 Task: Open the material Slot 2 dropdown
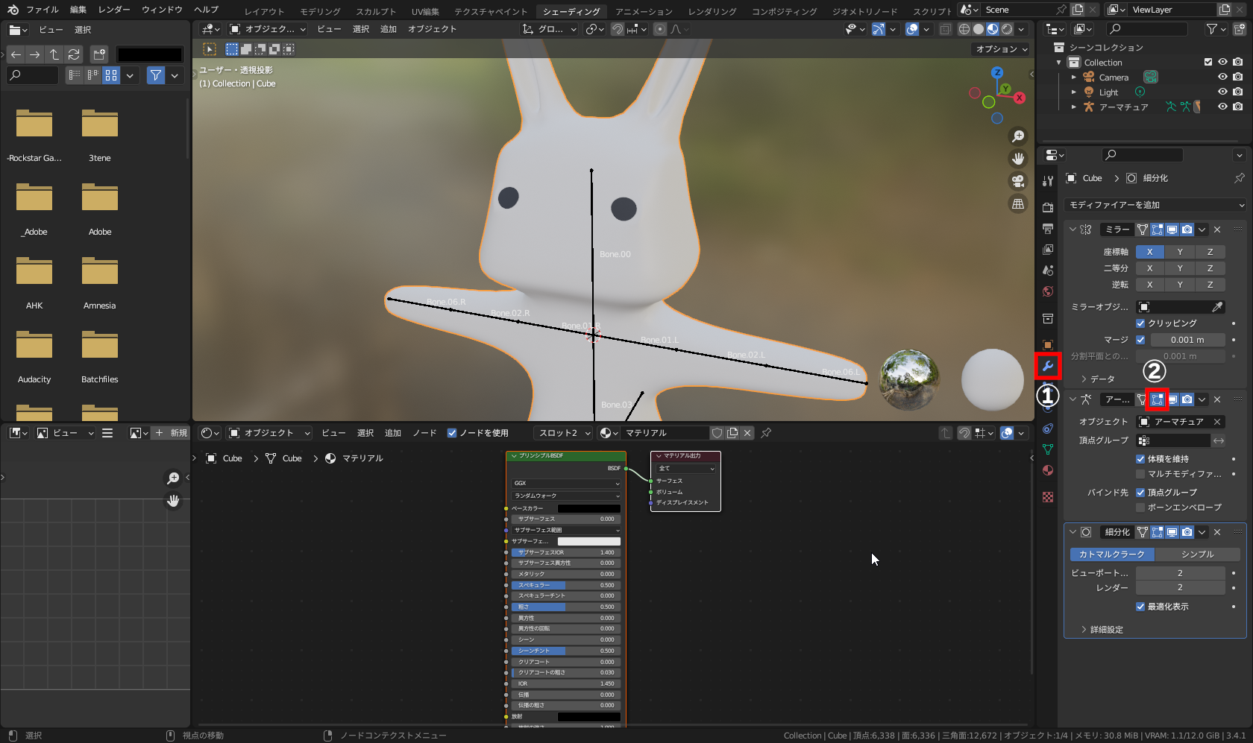point(563,433)
